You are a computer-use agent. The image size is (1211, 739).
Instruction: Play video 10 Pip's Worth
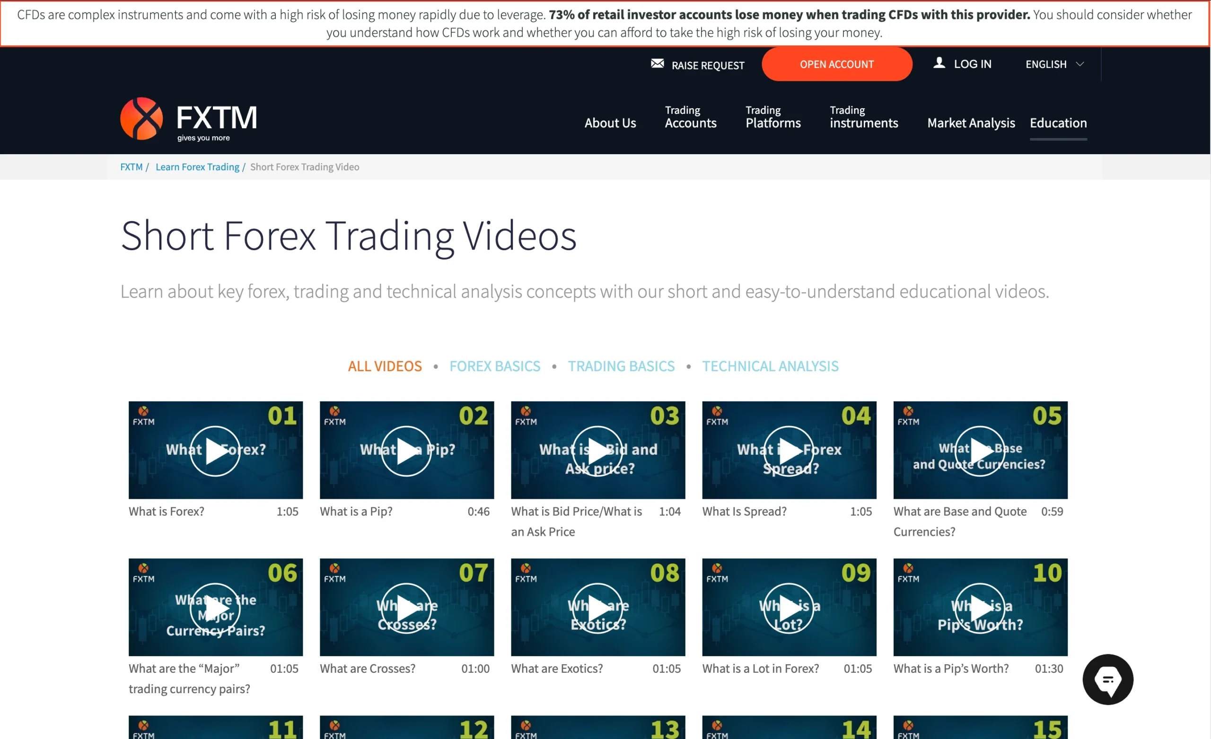pyautogui.click(x=980, y=608)
